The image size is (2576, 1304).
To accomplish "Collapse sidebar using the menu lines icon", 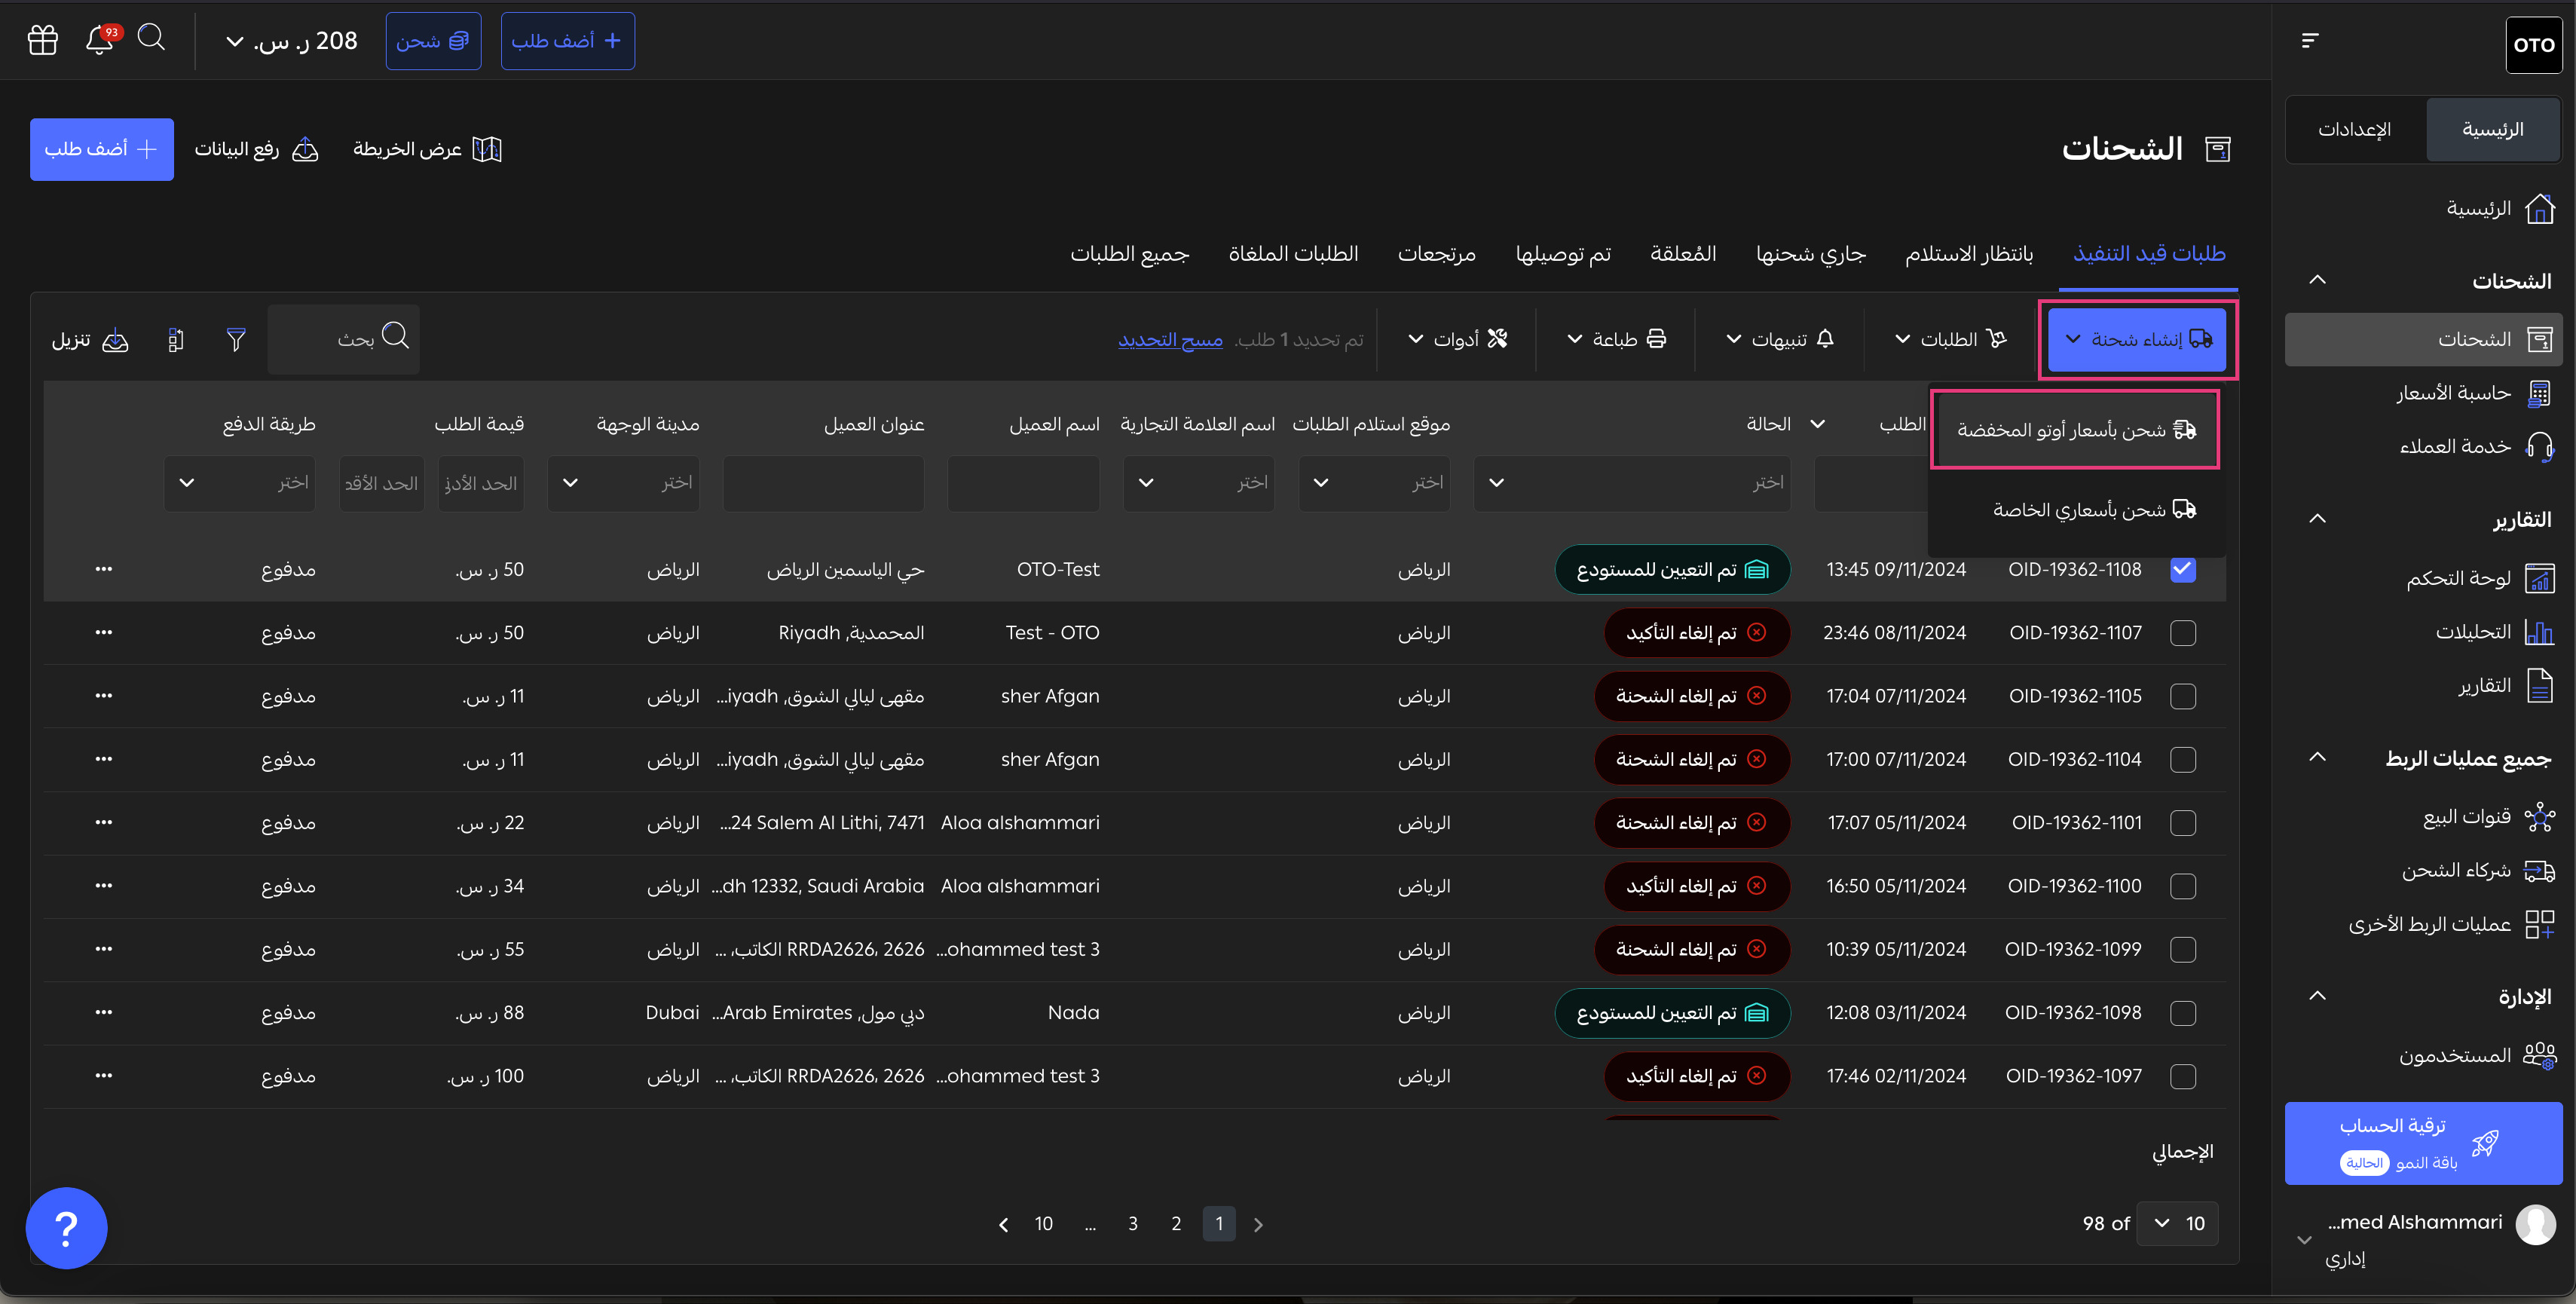I will [2309, 40].
